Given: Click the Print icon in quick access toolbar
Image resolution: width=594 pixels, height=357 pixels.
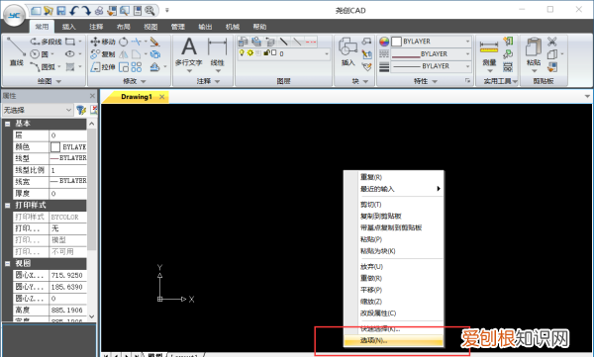Looking at the screenshot, I should (99, 11).
